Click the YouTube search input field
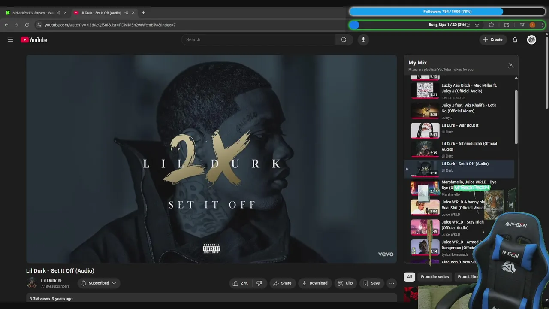549x309 pixels. 258,39
